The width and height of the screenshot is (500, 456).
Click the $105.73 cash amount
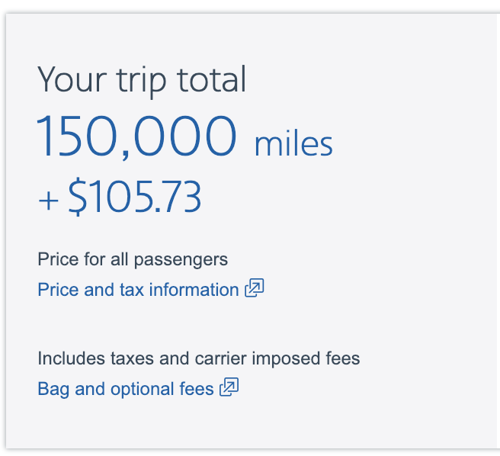[x=135, y=196]
